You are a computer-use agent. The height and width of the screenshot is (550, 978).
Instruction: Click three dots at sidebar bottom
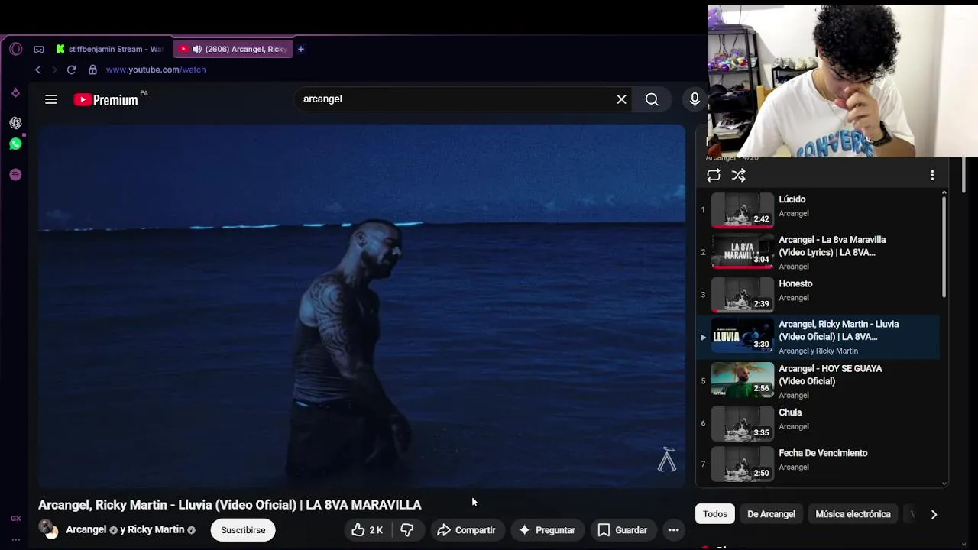point(15,539)
